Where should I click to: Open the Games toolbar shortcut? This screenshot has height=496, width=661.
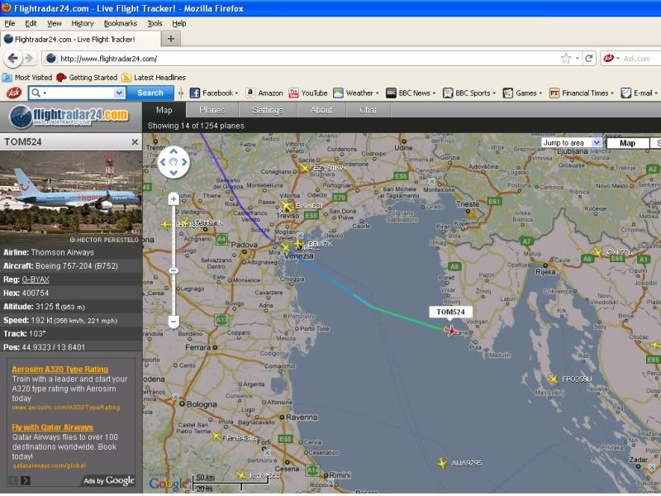click(x=522, y=93)
